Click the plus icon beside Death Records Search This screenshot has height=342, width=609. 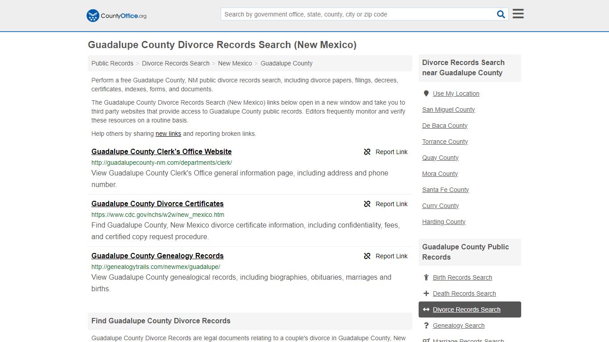coord(426,293)
